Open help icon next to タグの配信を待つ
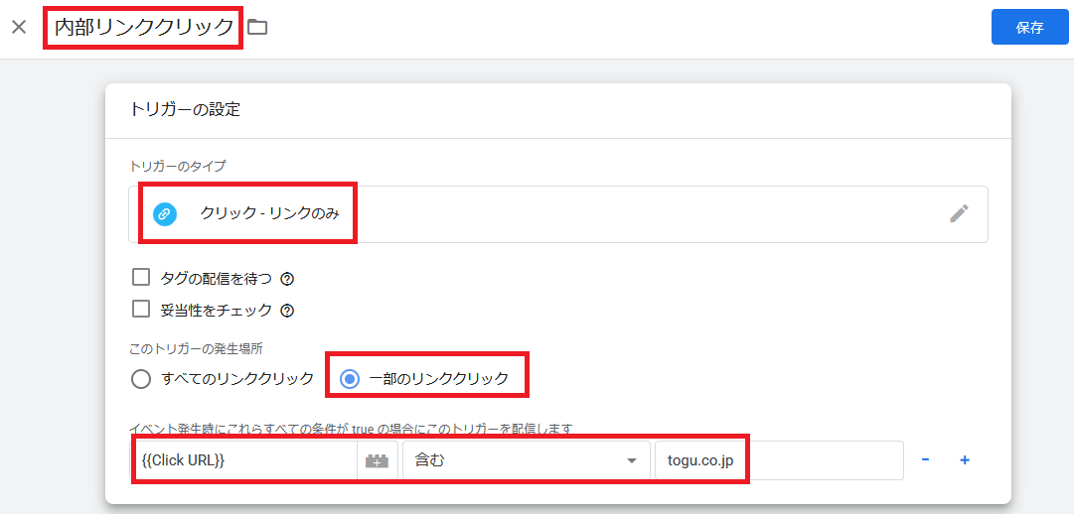Viewport: 1074px width, 514px height. pos(287,279)
